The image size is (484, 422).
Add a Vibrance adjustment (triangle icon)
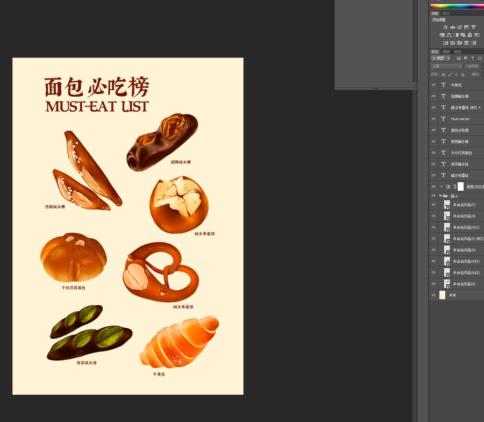tap(473, 27)
